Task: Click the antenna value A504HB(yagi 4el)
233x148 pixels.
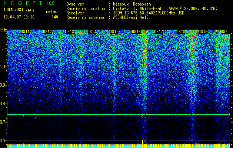Action: [x=131, y=17]
